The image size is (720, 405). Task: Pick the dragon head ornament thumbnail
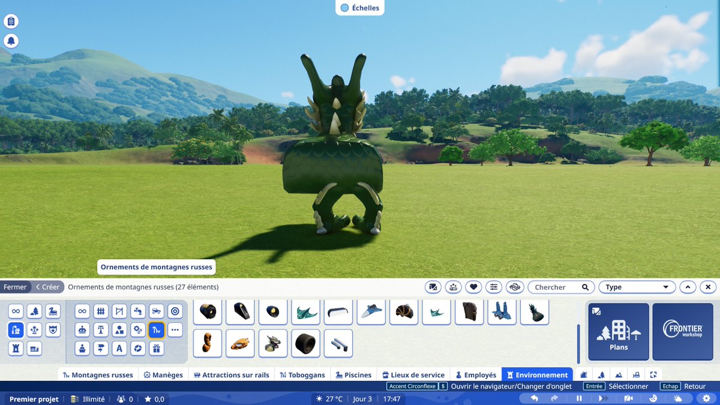coord(273,343)
